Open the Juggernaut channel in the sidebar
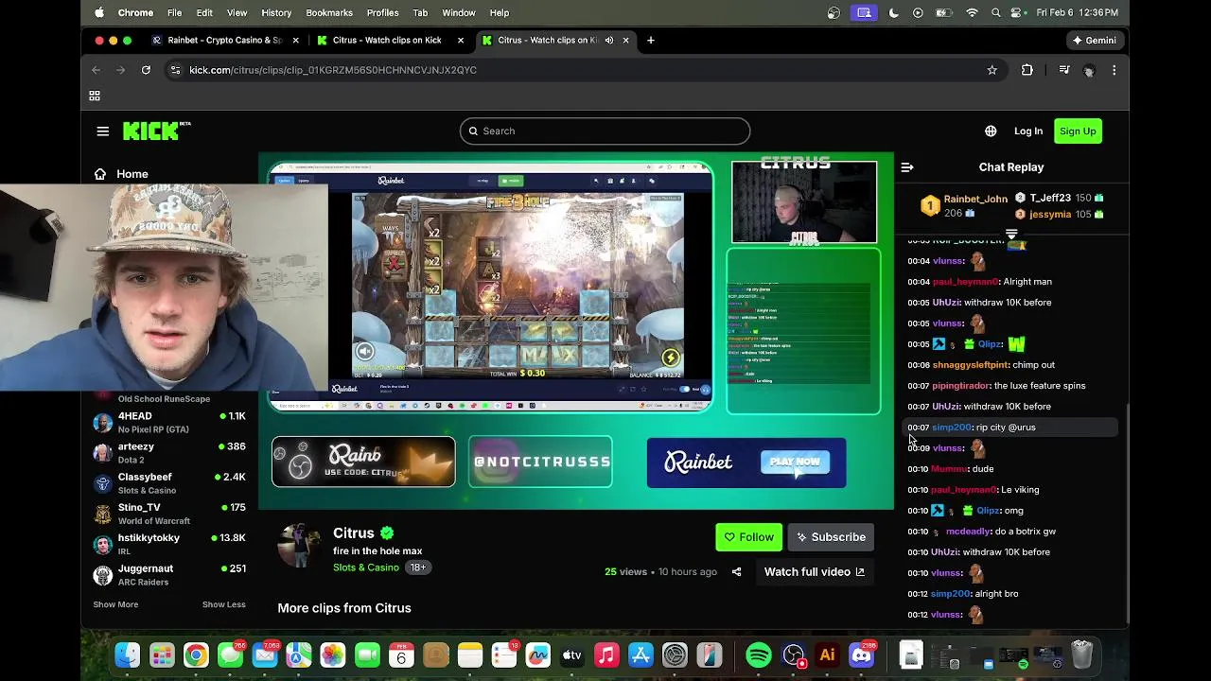This screenshot has height=681, width=1211. coord(169,575)
